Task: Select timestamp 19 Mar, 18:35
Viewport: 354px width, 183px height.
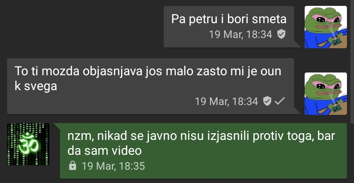Action: click(x=113, y=166)
